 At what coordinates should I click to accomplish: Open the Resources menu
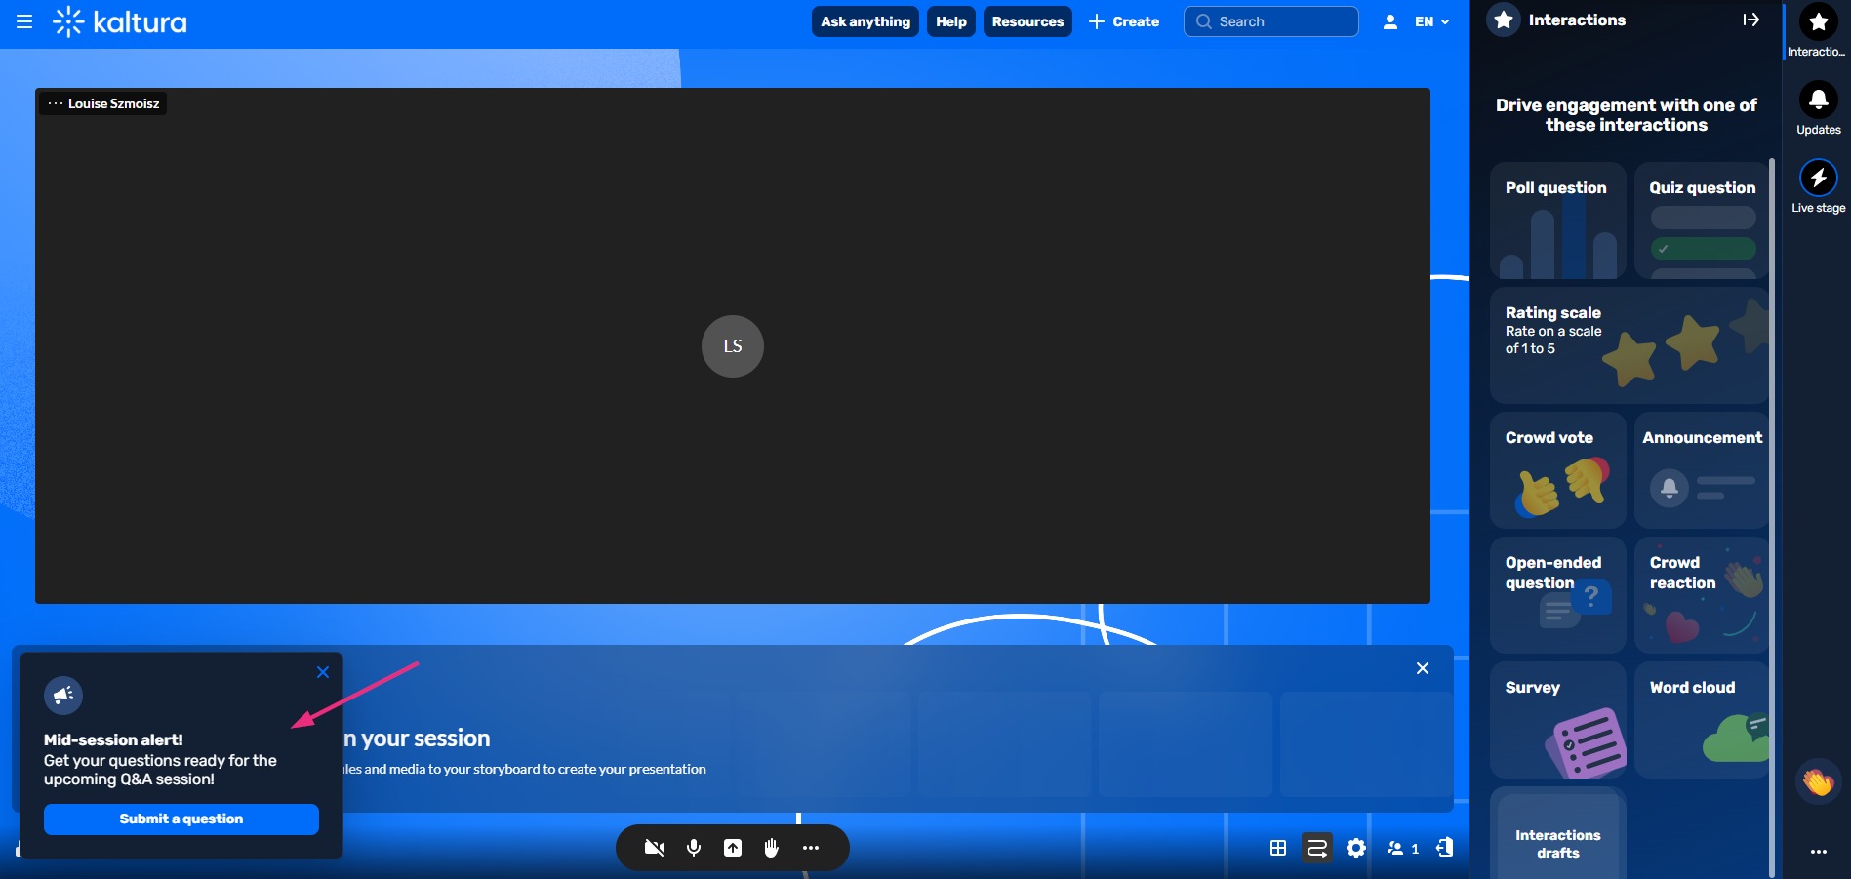click(1027, 21)
